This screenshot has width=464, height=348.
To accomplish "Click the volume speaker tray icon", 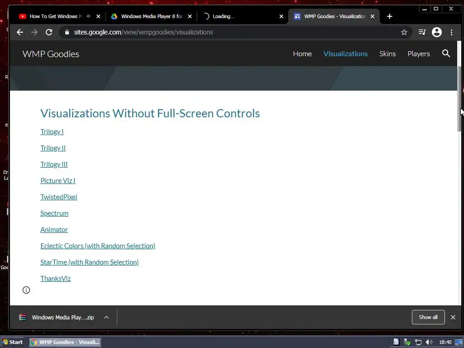I will (x=429, y=342).
